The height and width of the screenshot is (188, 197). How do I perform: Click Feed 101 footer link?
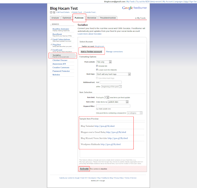tap(84, 178)
